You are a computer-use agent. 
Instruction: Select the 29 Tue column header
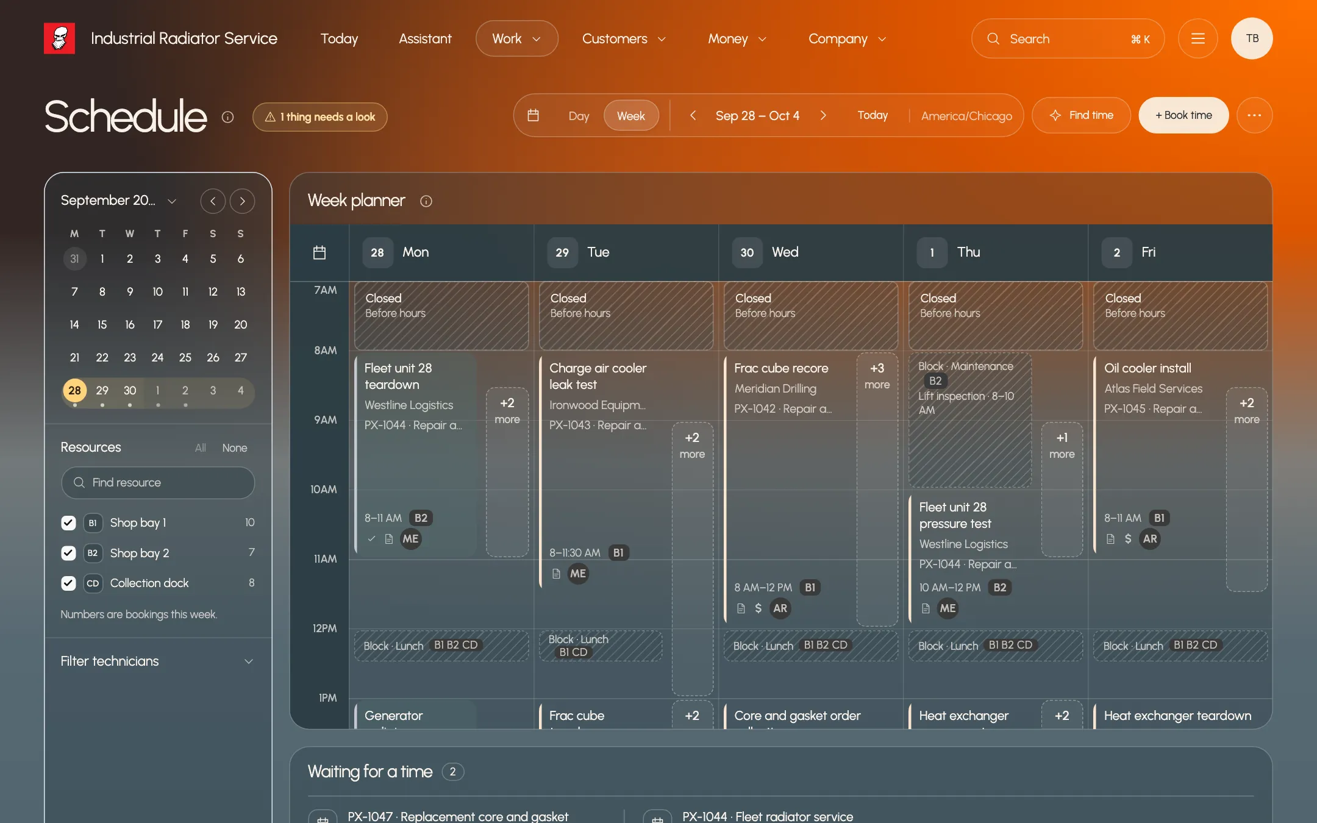[x=626, y=252]
